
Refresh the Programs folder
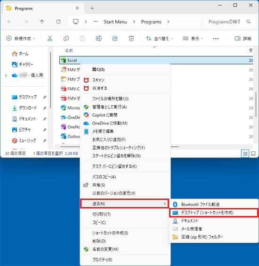(58, 22)
